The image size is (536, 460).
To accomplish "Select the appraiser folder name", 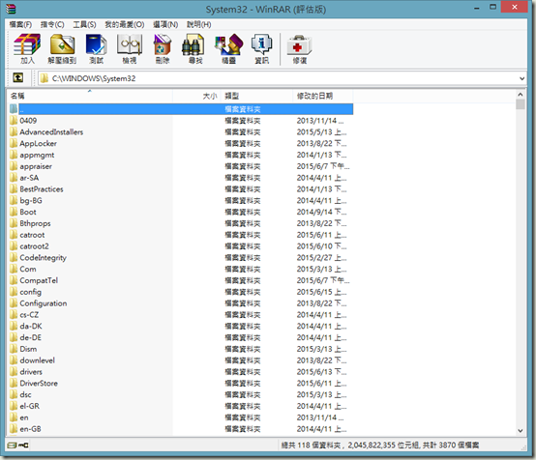I will pyautogui.click(x=36, y=166).
